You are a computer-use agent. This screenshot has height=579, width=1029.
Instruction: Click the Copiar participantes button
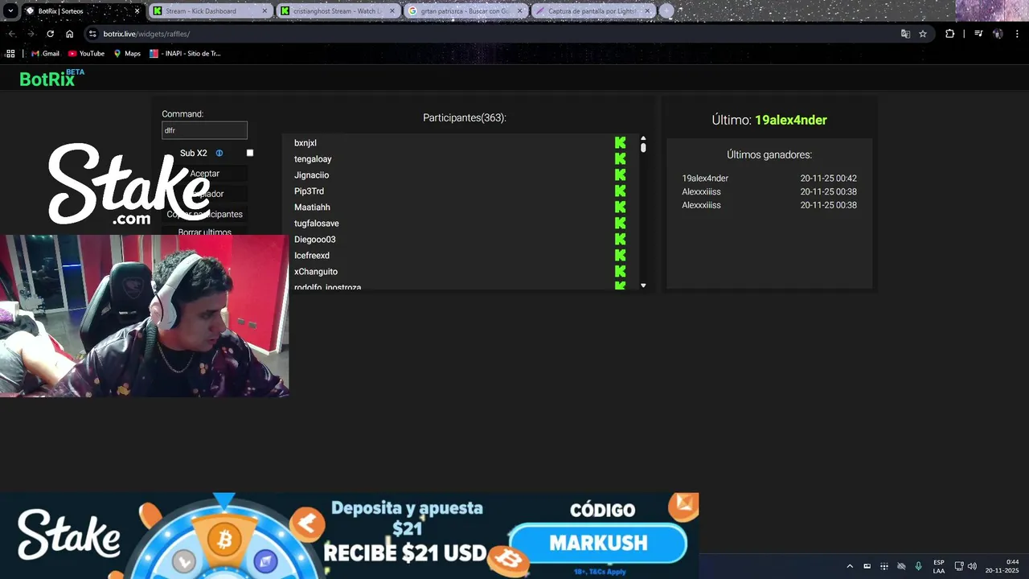[205, 214]
